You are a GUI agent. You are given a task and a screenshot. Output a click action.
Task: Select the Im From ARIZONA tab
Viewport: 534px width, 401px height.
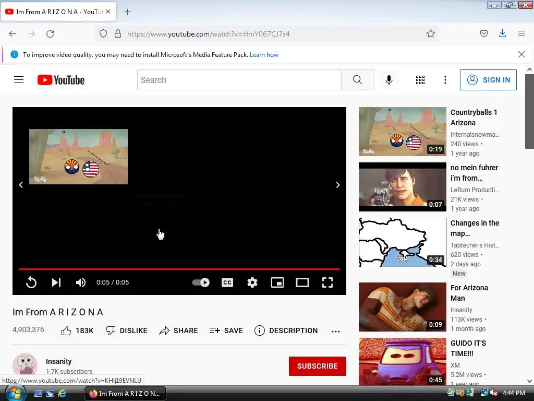(59, 11)
